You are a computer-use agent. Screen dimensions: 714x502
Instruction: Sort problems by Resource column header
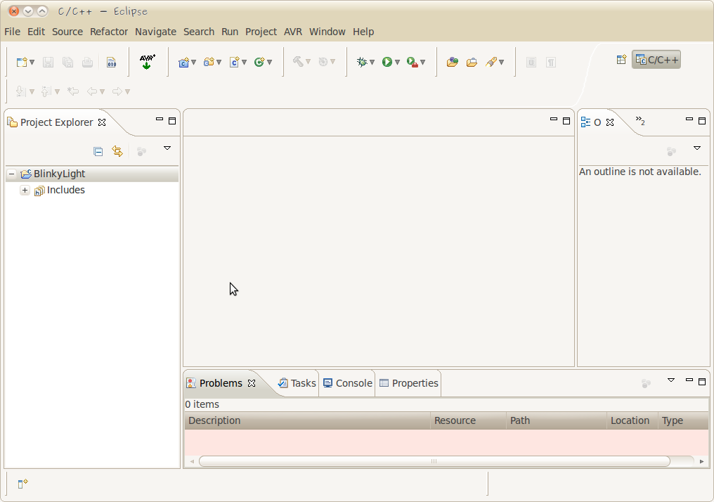click(468, 420)
